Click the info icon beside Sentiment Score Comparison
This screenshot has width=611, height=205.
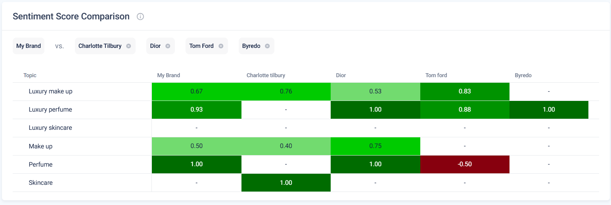point(140,17)
